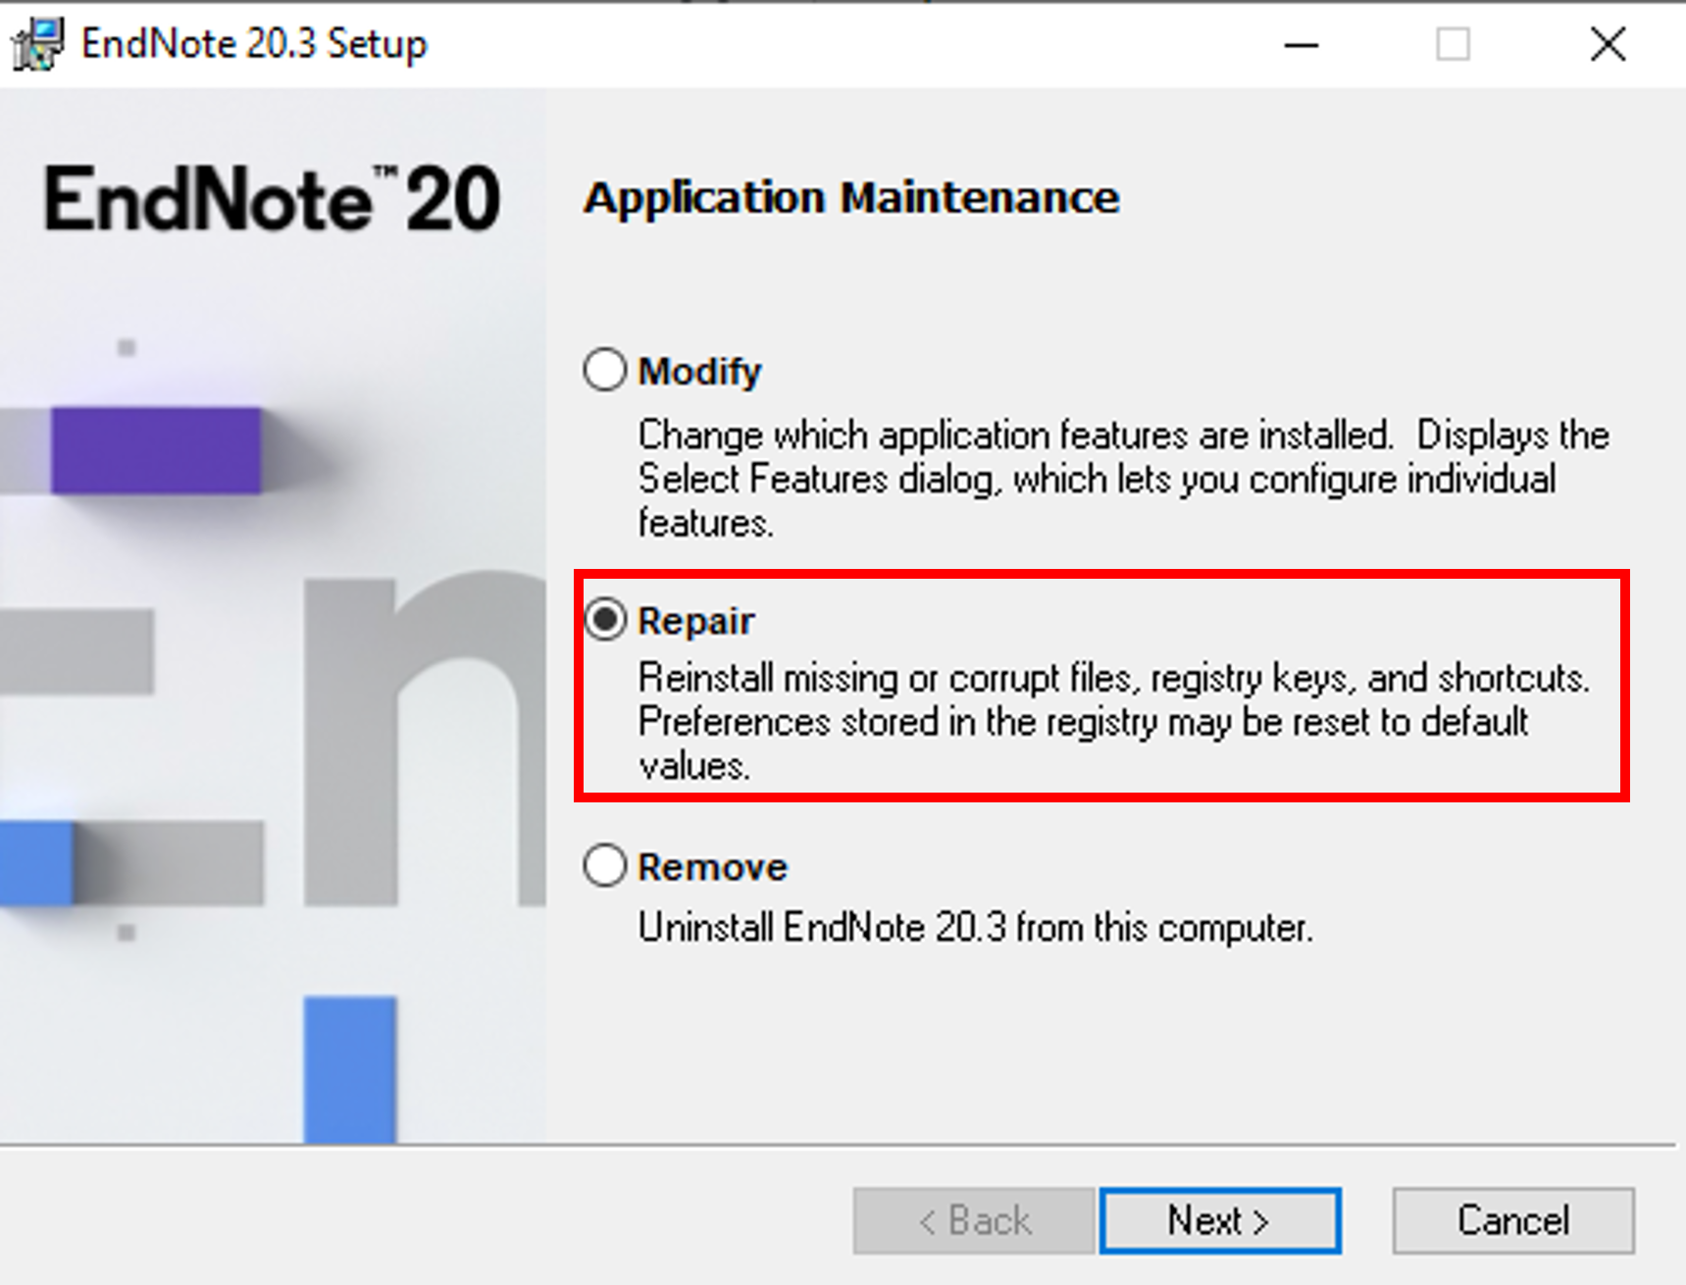Click the purple rectangle in the banner

(x=156, y=450)
